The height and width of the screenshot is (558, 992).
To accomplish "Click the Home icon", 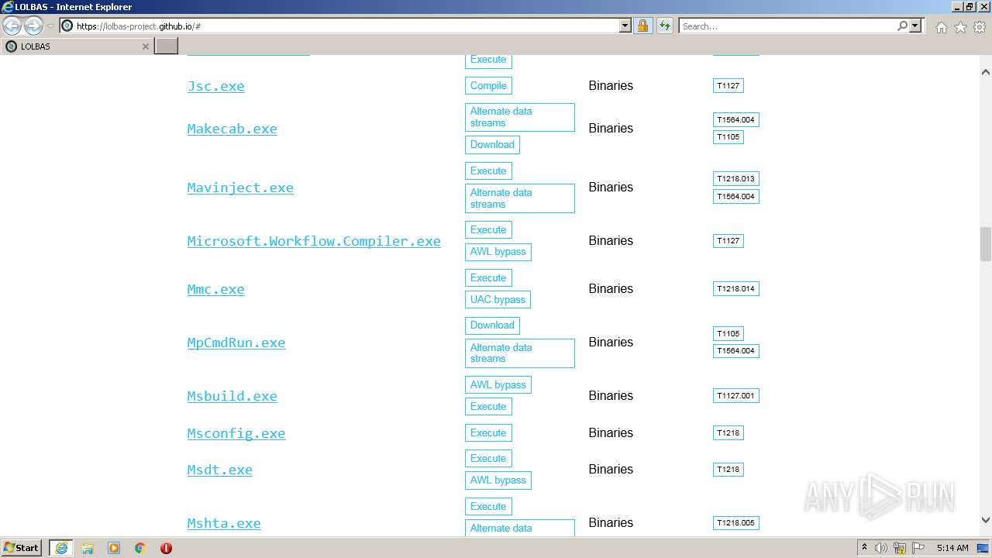I will 941,27.
